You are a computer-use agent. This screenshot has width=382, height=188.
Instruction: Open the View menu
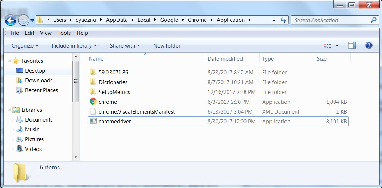[46, 33]
